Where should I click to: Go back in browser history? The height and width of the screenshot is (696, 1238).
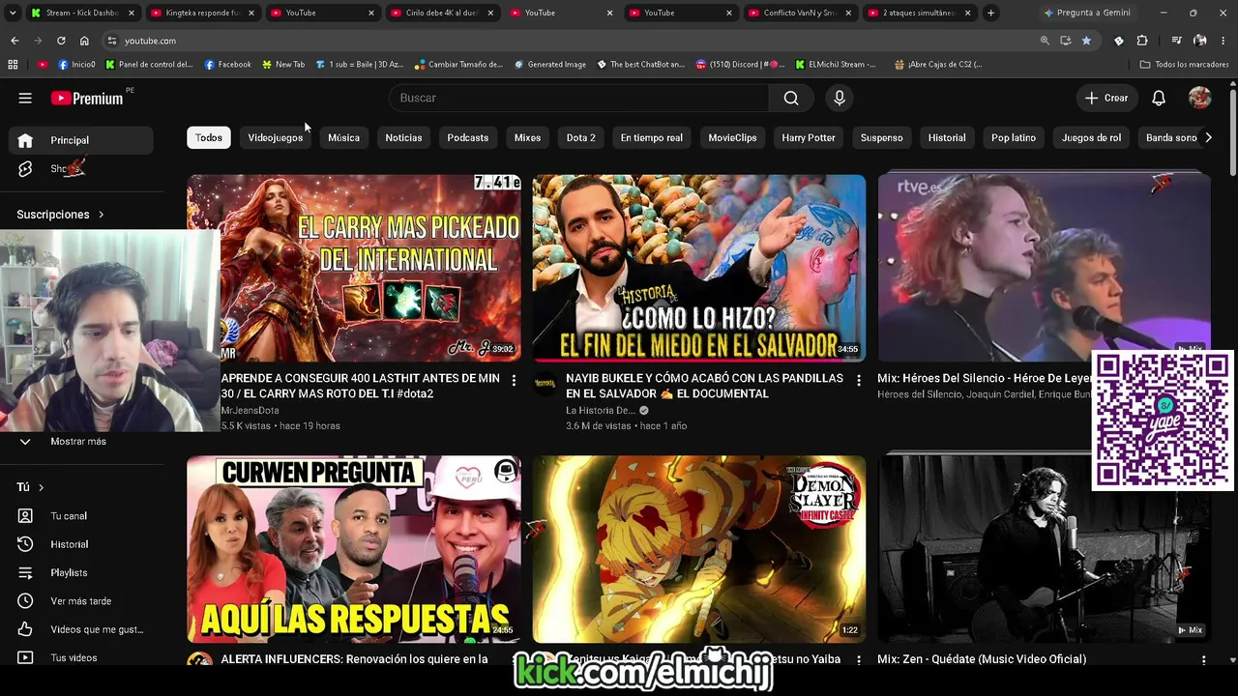15,41
